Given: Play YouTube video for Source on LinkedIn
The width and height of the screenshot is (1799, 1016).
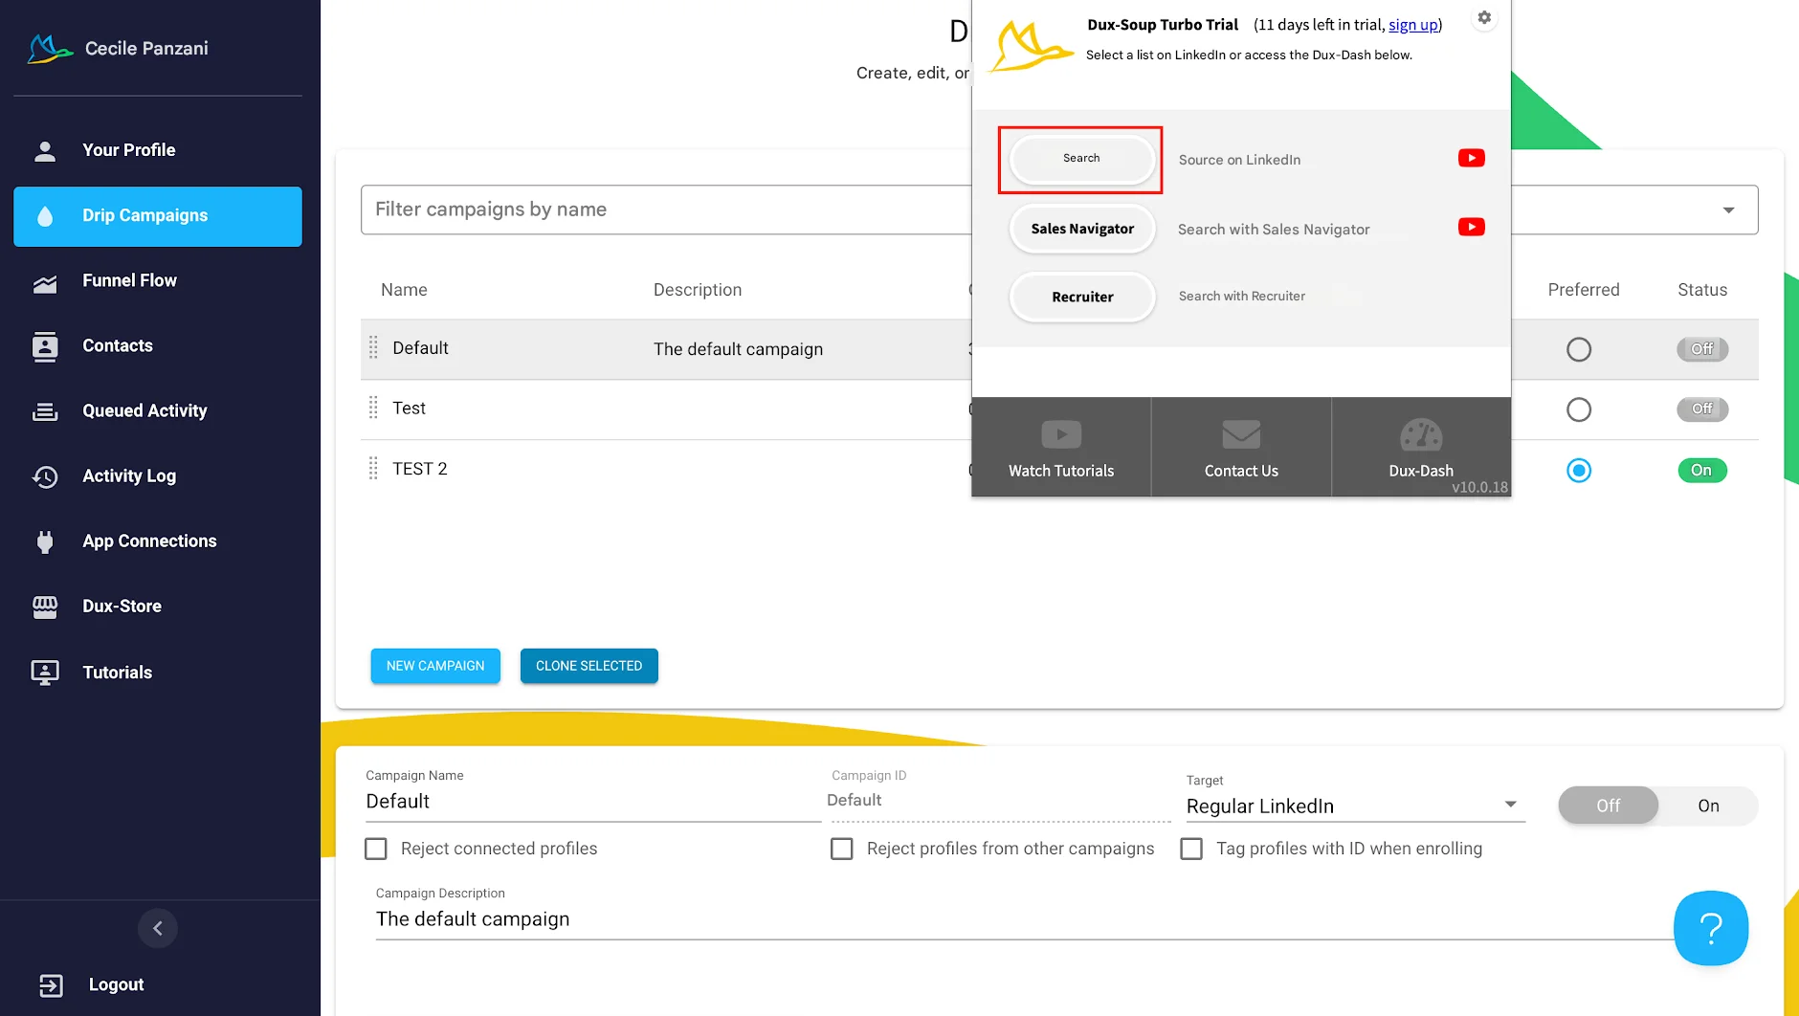Looking at the screenshot, I should pyautogui.click(x=1472, y=158).
